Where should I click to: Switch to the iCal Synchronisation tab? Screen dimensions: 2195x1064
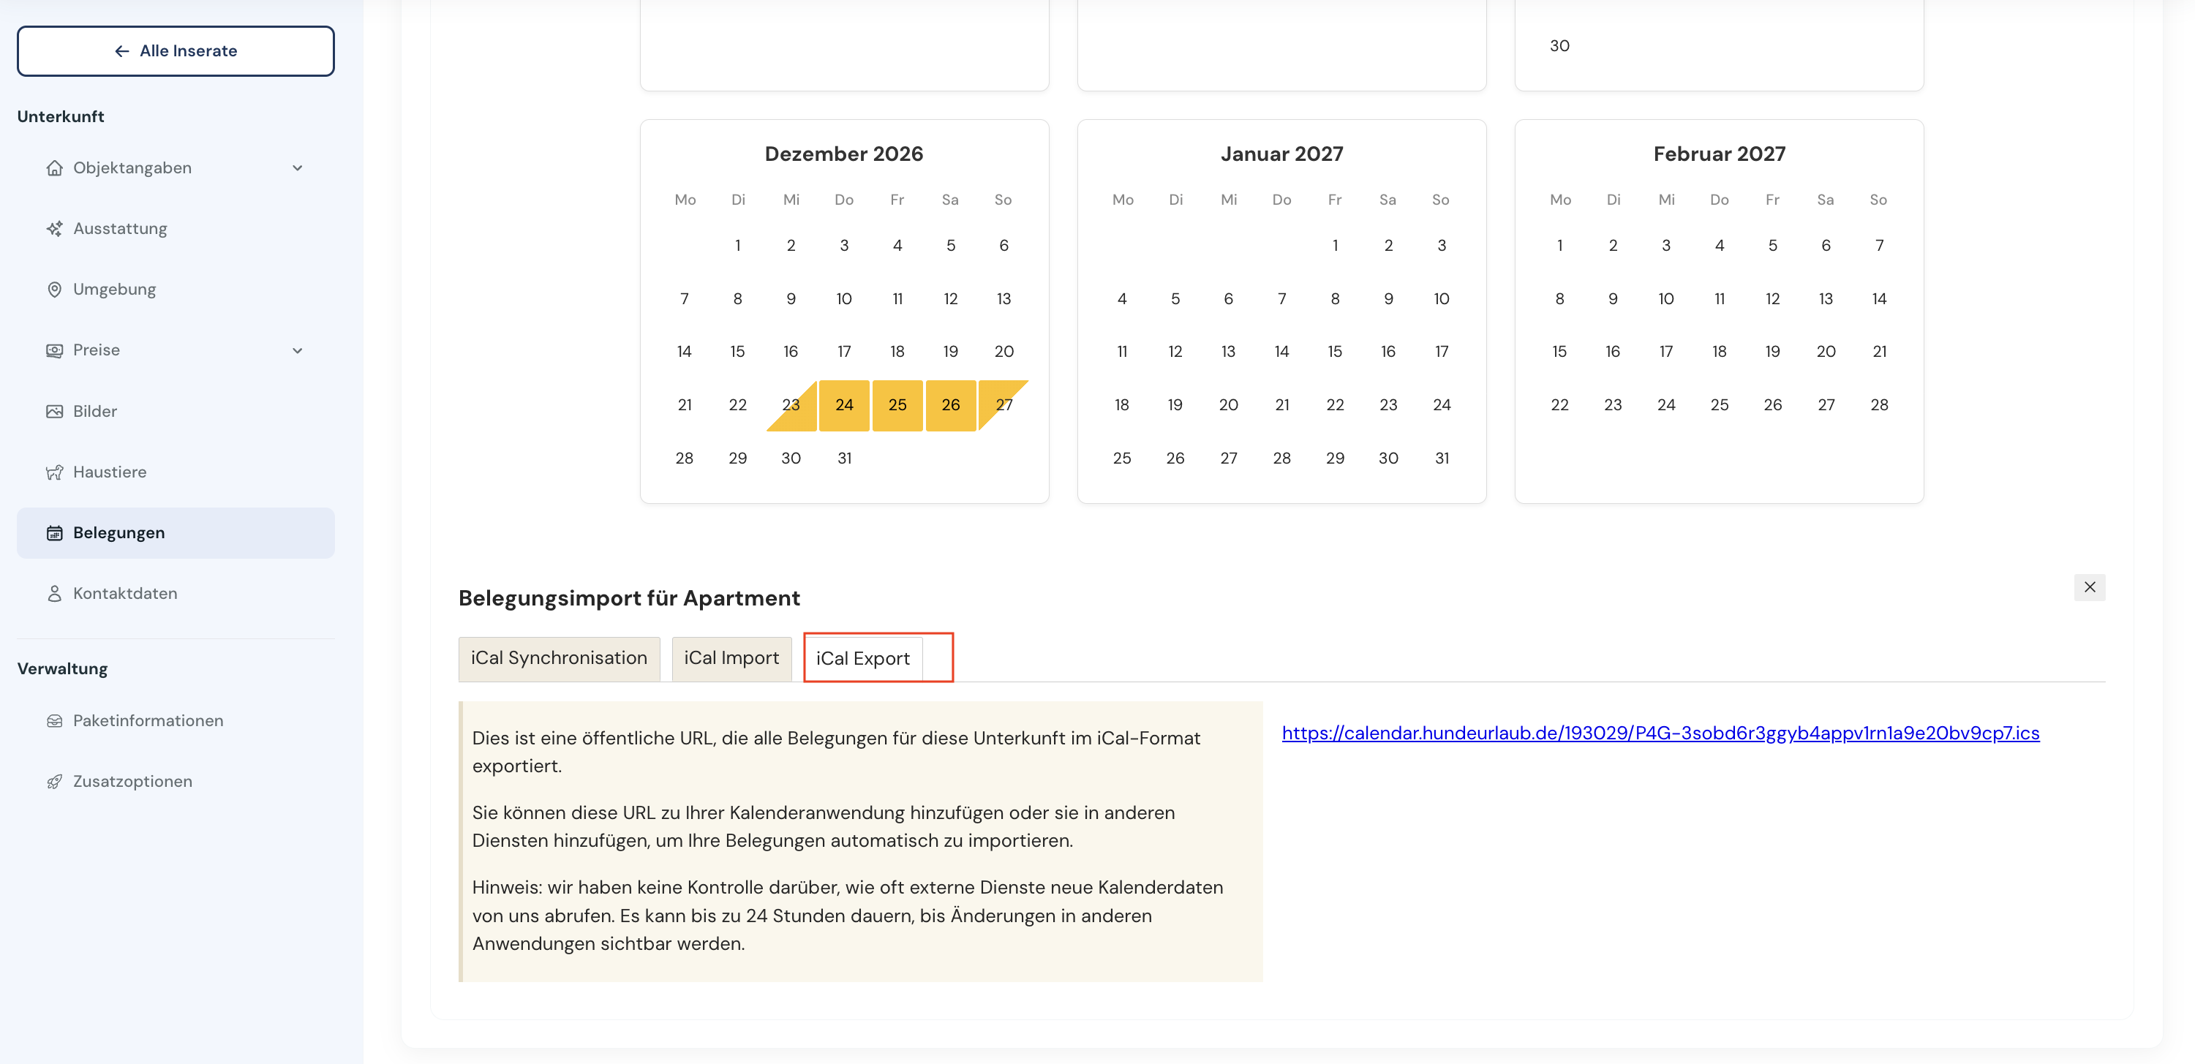coord(559,658)
